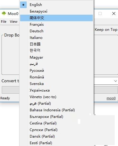
Task: Toggle the Keep on Top option
Action: [106, 30]
